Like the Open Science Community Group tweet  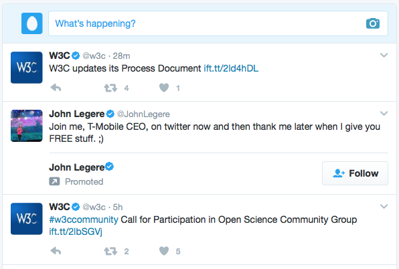[x=164, y=251]
